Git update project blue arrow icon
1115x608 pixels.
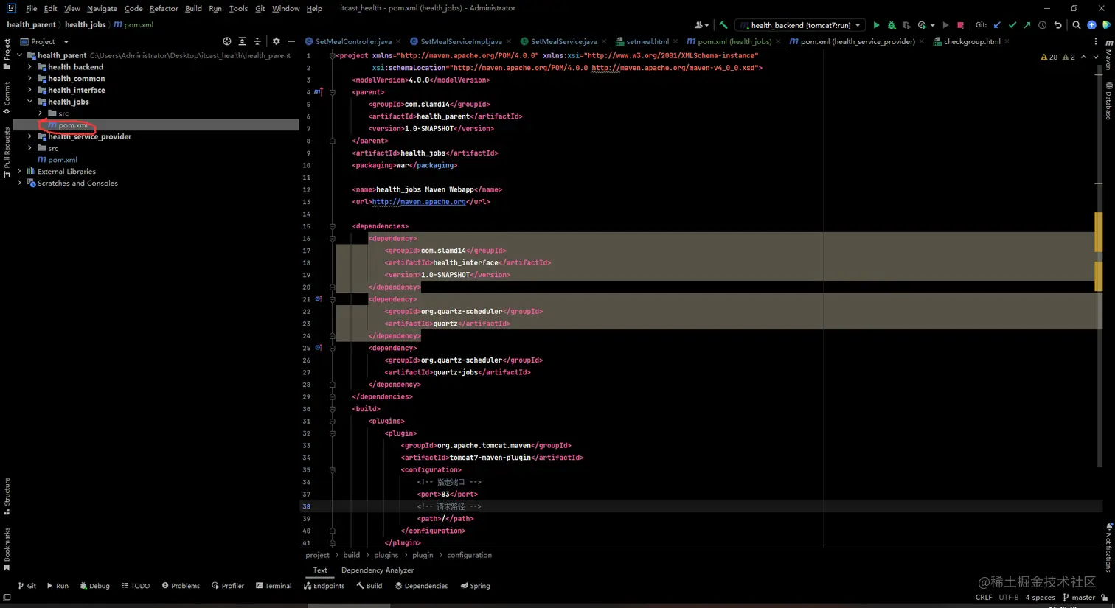point(997,25)
